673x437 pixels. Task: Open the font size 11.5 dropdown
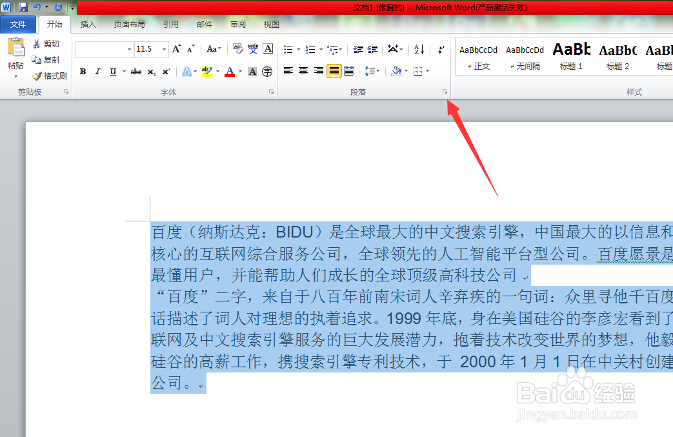[164, 49]
